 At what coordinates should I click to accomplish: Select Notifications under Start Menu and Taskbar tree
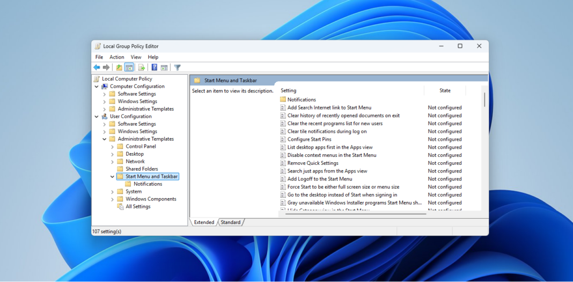tap(148, 184)
